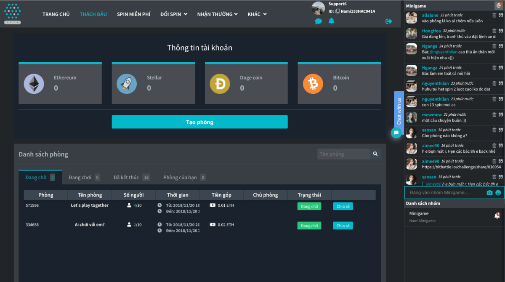Click Chia sẻ for room 571596
The width and height of the screenshot is (505, 282).
tap(343, 206)
